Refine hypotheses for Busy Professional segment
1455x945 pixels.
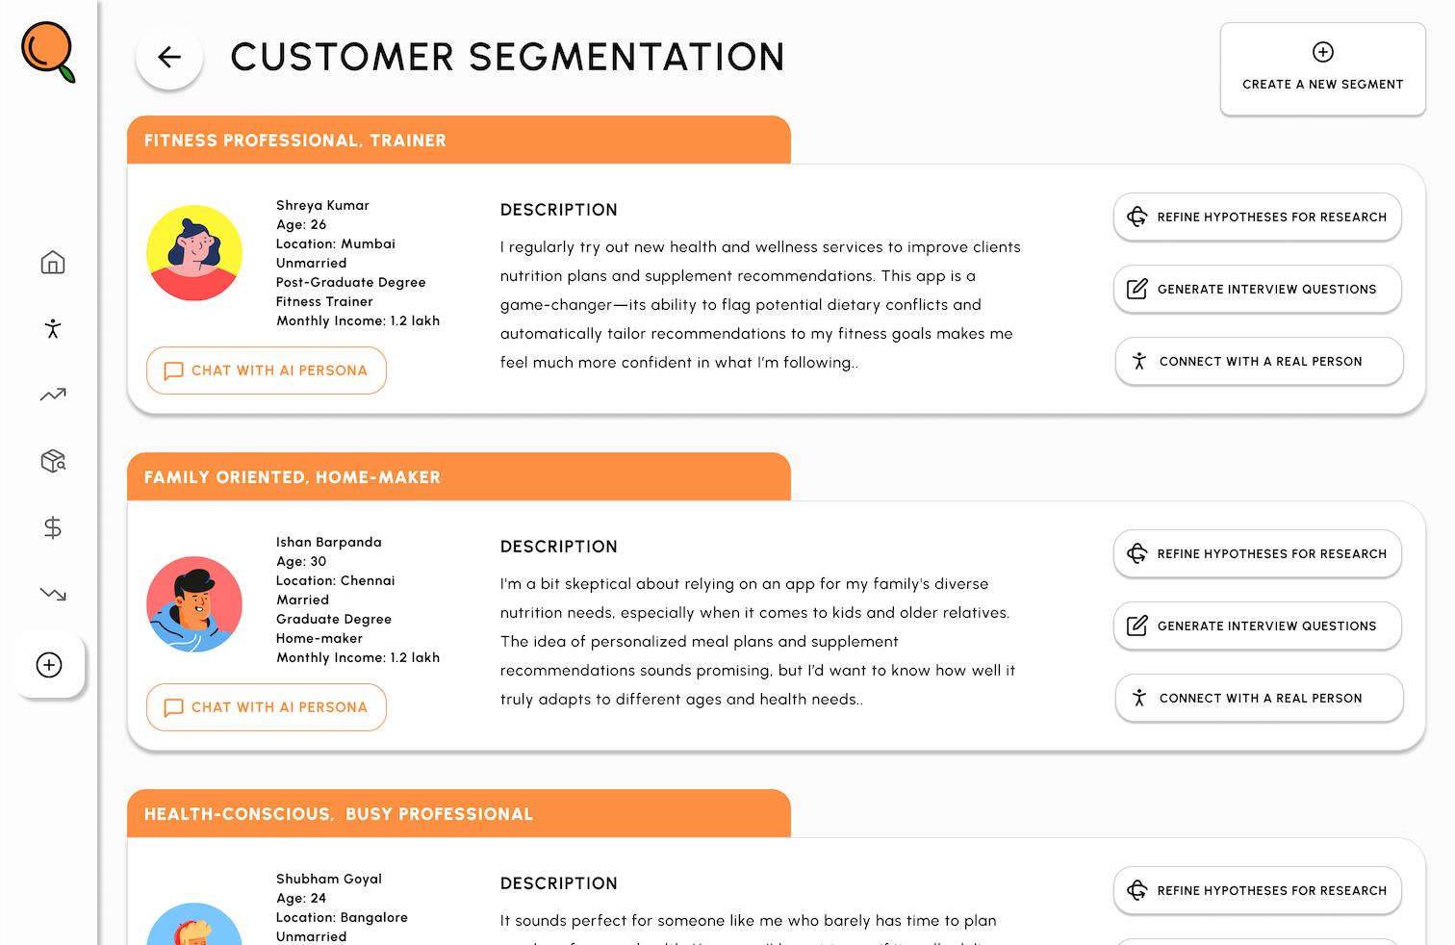click(1257, 891)
